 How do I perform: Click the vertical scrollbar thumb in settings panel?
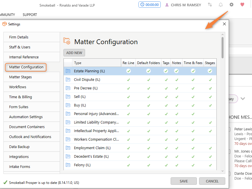tap(223, 48)
